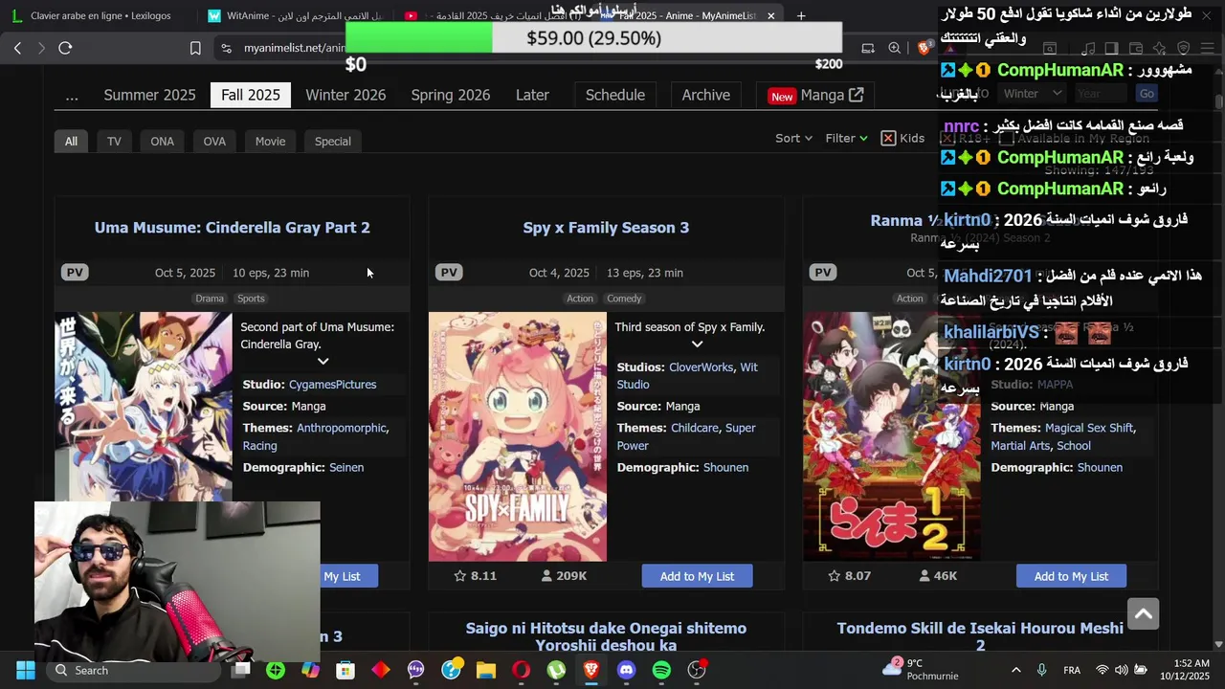This screenshot has height=689, width=1225.
Task: Play the PV for Ranma ½
Action: 823,273
